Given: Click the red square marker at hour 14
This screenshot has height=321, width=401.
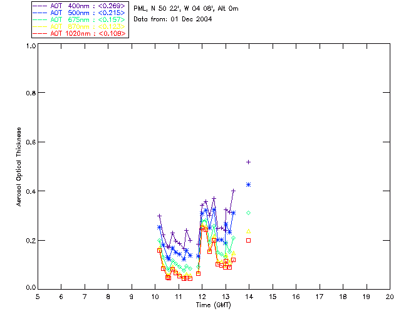Looking at the screenshot, I should coord(248,240).
